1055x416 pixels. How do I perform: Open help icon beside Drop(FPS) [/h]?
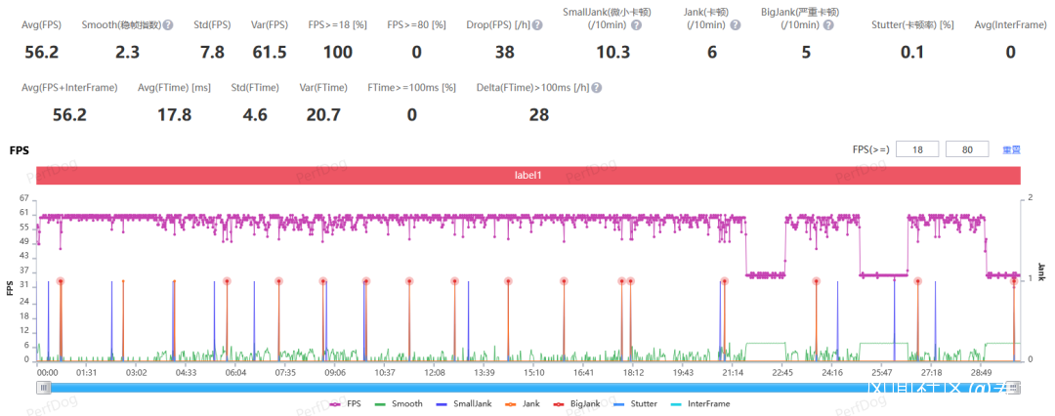point(537,25)
